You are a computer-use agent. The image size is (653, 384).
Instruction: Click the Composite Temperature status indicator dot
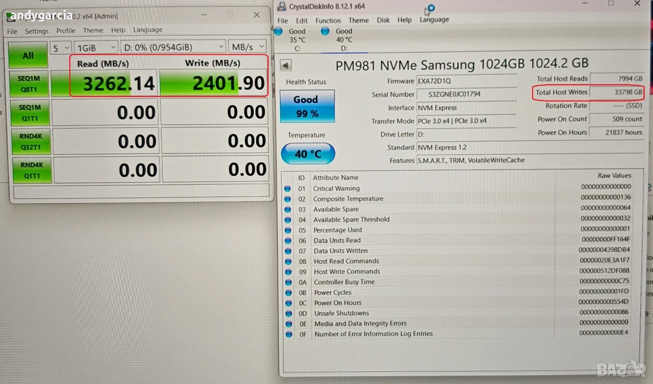(x=288, y=199)
